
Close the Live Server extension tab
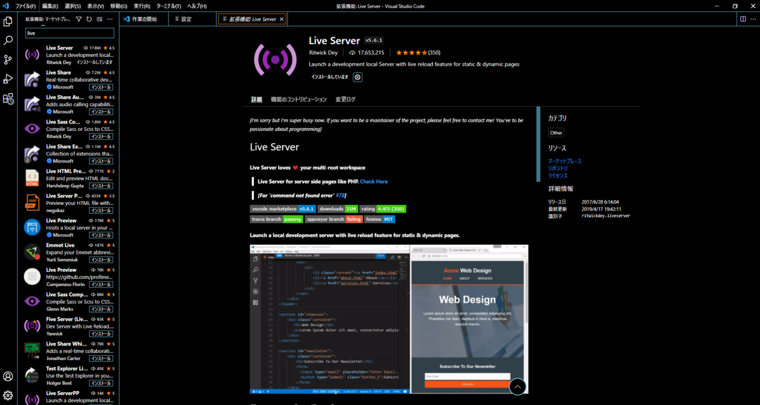point(282,19)
